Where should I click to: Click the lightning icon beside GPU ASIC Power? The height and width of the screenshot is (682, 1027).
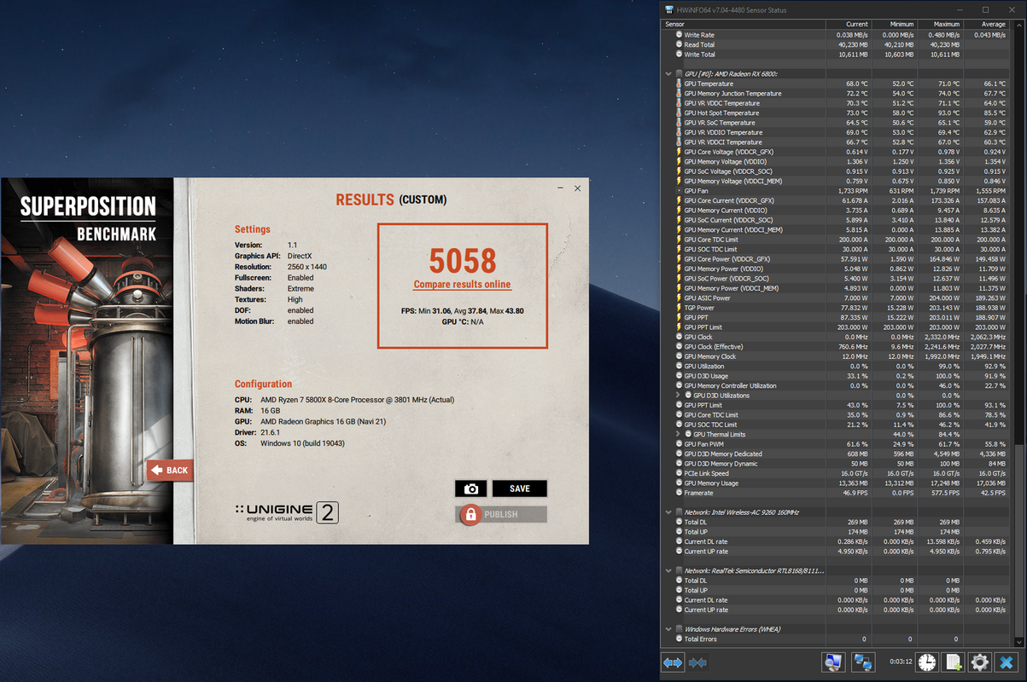tap(679, 298)
